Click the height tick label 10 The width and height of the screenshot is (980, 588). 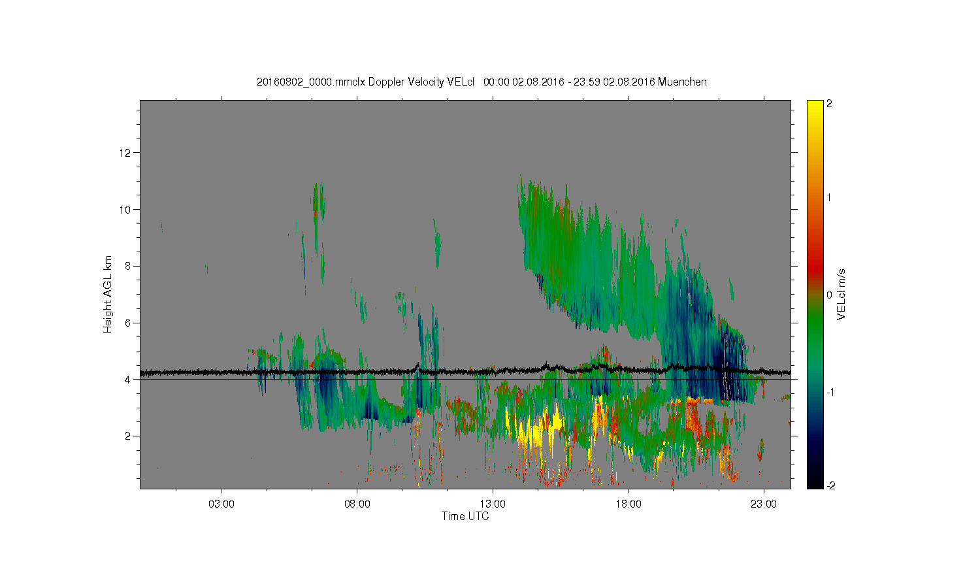tap(126, 210)
